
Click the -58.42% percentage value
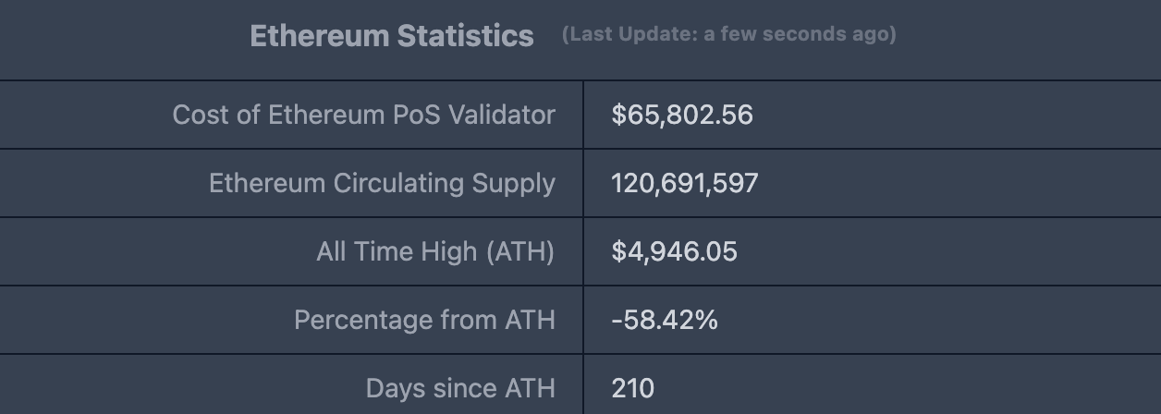pyautogui.click(x=664, y=320)
